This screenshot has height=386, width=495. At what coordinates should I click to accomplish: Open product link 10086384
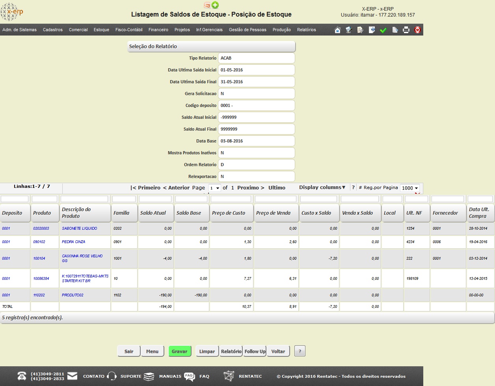click(x=41, y=279)
